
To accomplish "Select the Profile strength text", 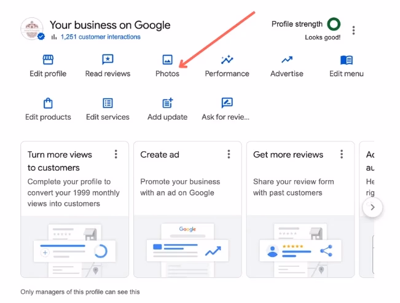I will [x=297, y=24].
